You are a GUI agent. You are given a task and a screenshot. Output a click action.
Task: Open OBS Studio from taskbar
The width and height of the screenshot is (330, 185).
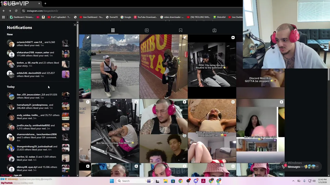[188, 181]
